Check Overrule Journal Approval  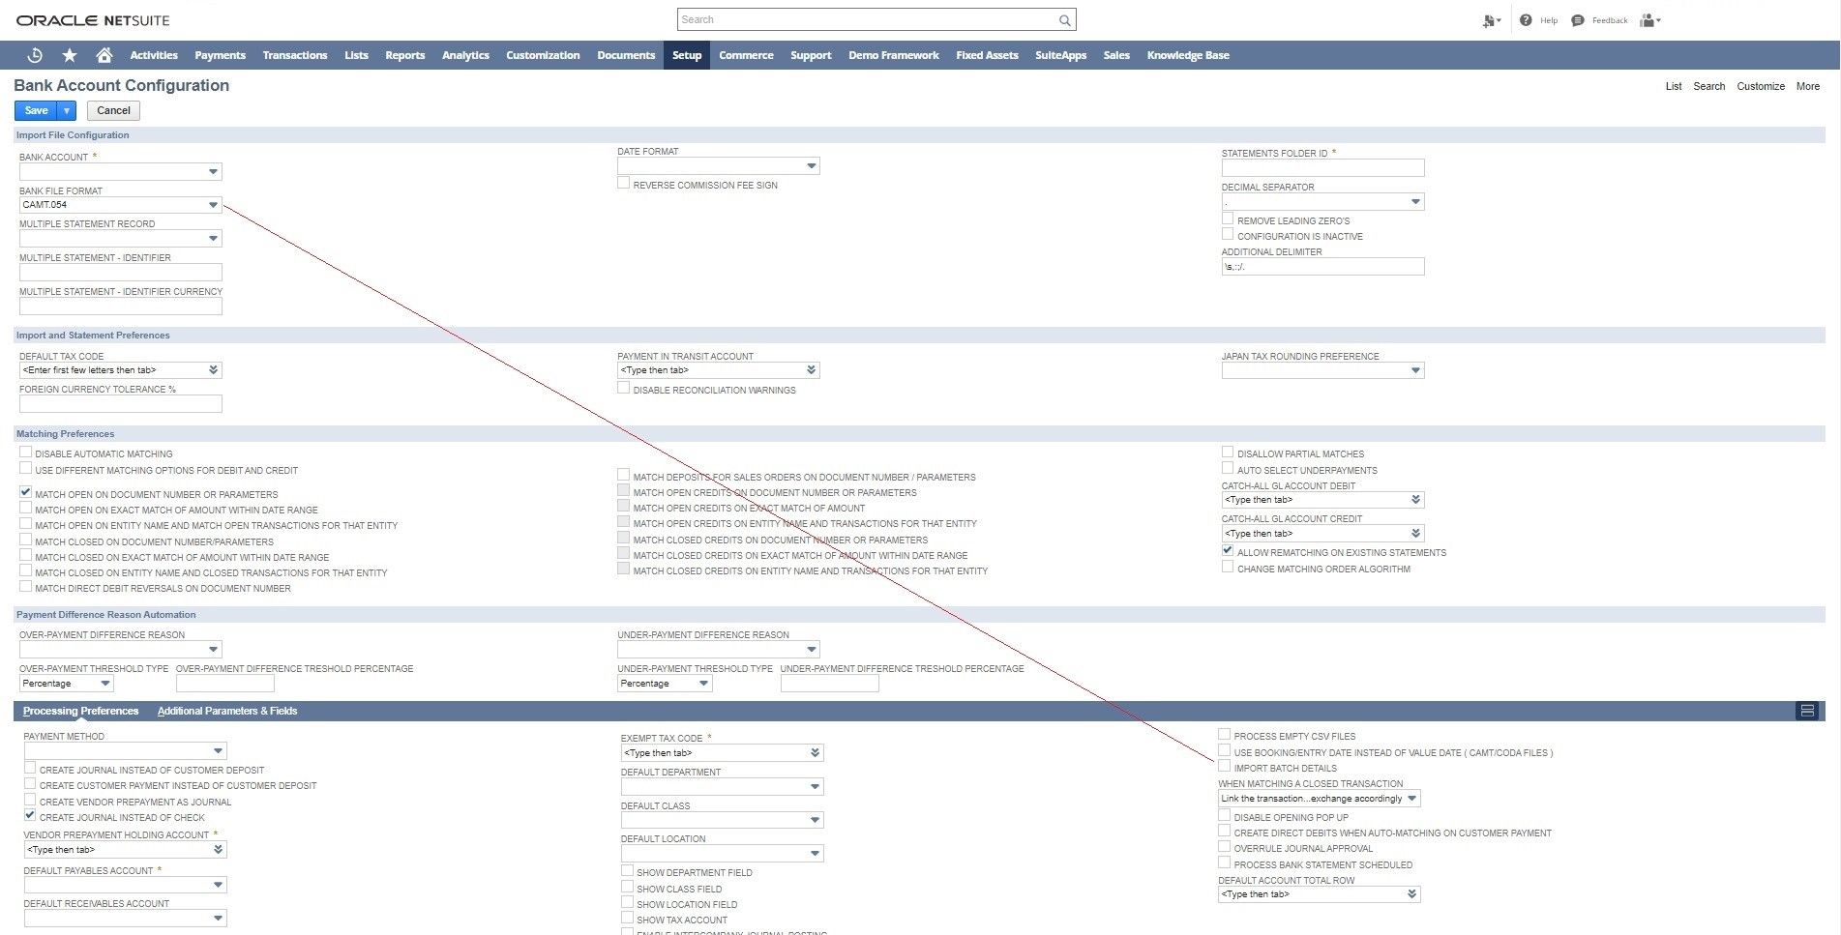(x=1225, y=846)
